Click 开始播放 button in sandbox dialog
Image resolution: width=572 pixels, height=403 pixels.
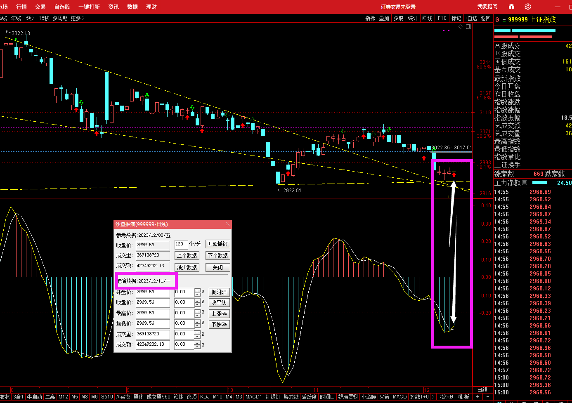(x=218, y=244)
